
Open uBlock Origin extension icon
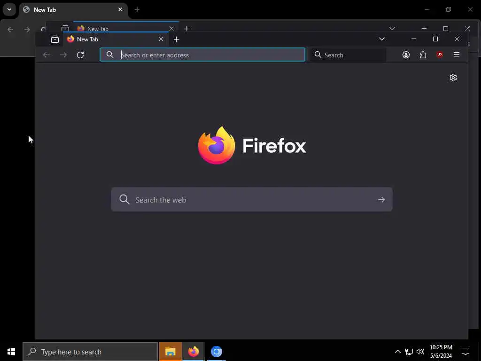(440, 55)
